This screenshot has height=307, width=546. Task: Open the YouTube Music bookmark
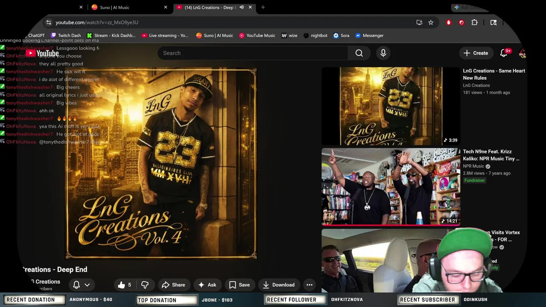click(257, 35)
